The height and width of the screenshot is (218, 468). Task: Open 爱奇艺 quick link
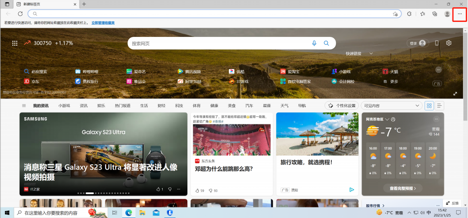[x=136, y=72]
